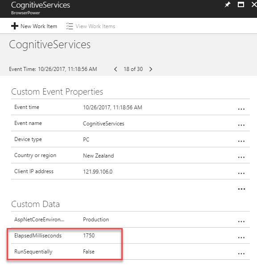Open ellipsis below Client IP address row

point(241,189)
